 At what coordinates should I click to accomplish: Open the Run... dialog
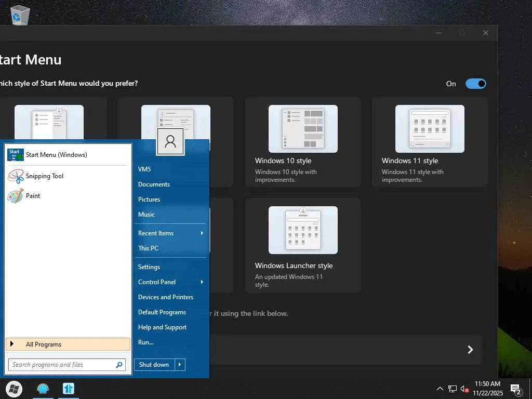point(146,342)
